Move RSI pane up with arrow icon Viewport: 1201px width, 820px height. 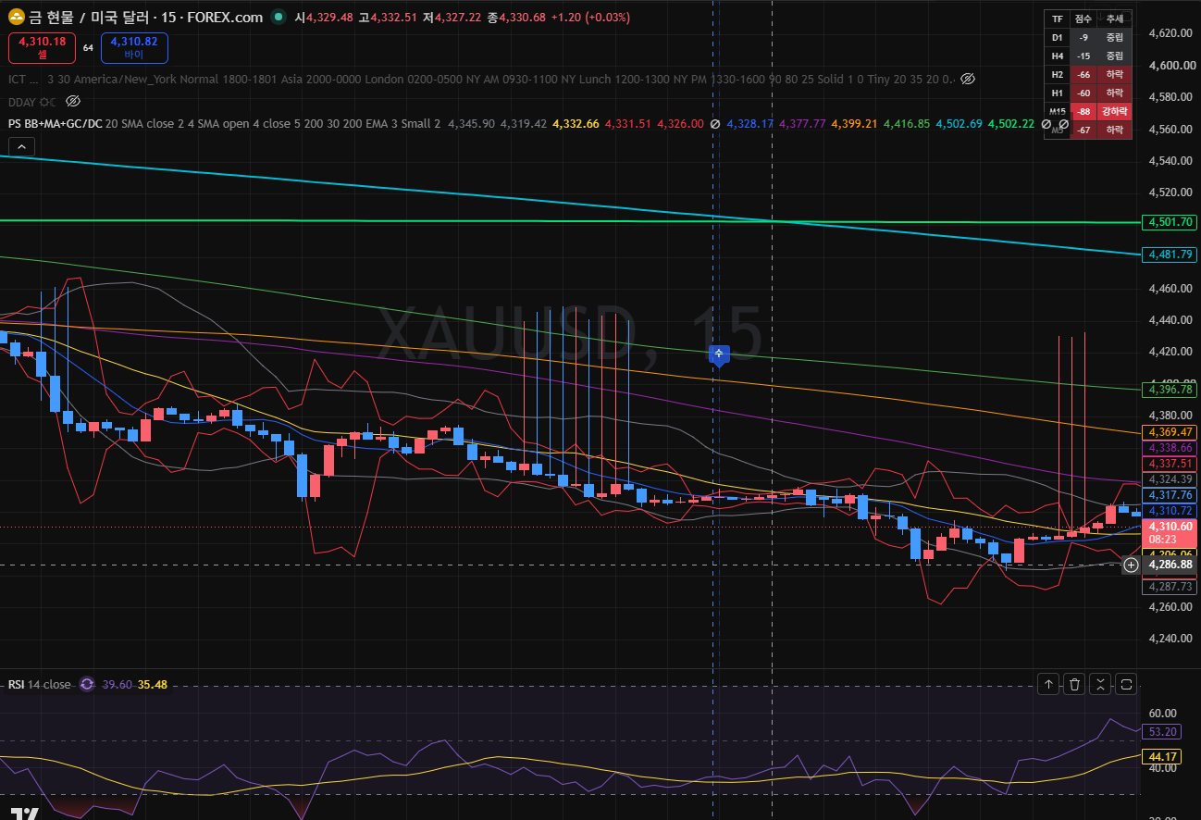coord(1048,684)
